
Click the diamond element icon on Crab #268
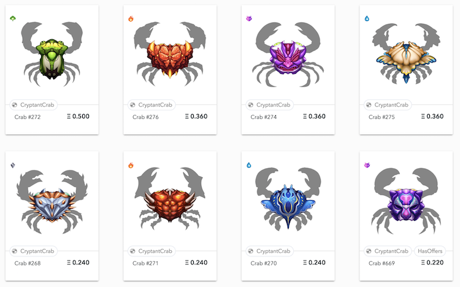tap(13, 165)
